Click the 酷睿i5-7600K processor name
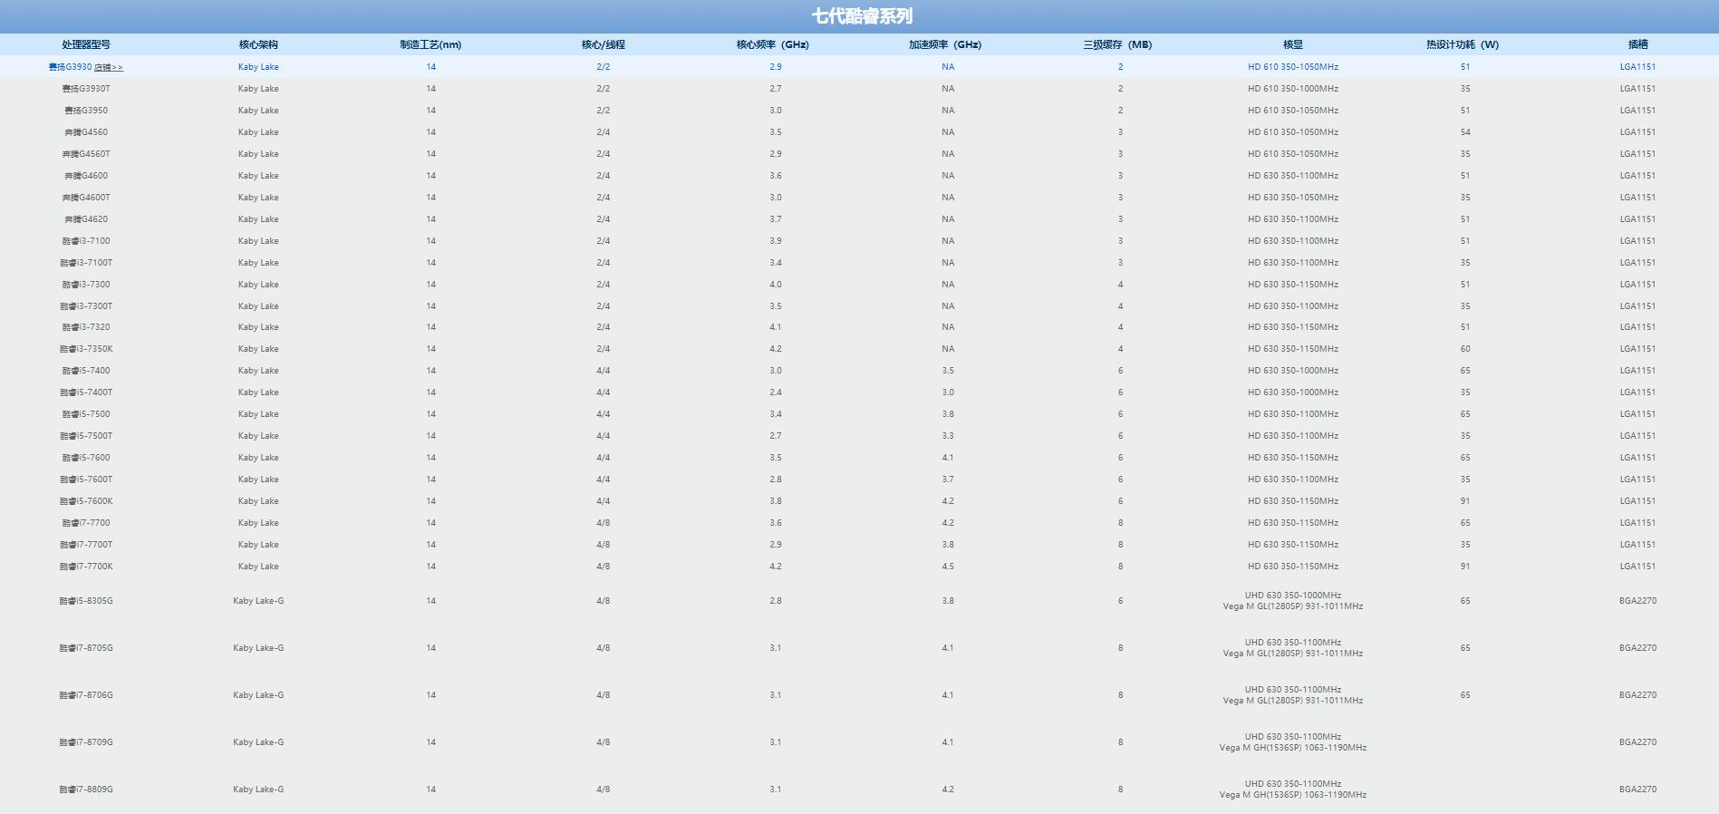 (86, 501)
